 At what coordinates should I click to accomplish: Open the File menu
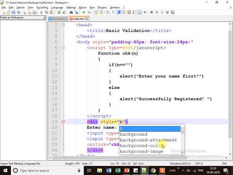[x=3, y=7]
